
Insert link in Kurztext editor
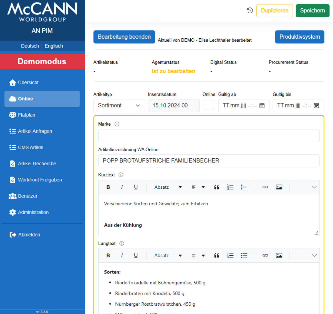click(265, 187)
